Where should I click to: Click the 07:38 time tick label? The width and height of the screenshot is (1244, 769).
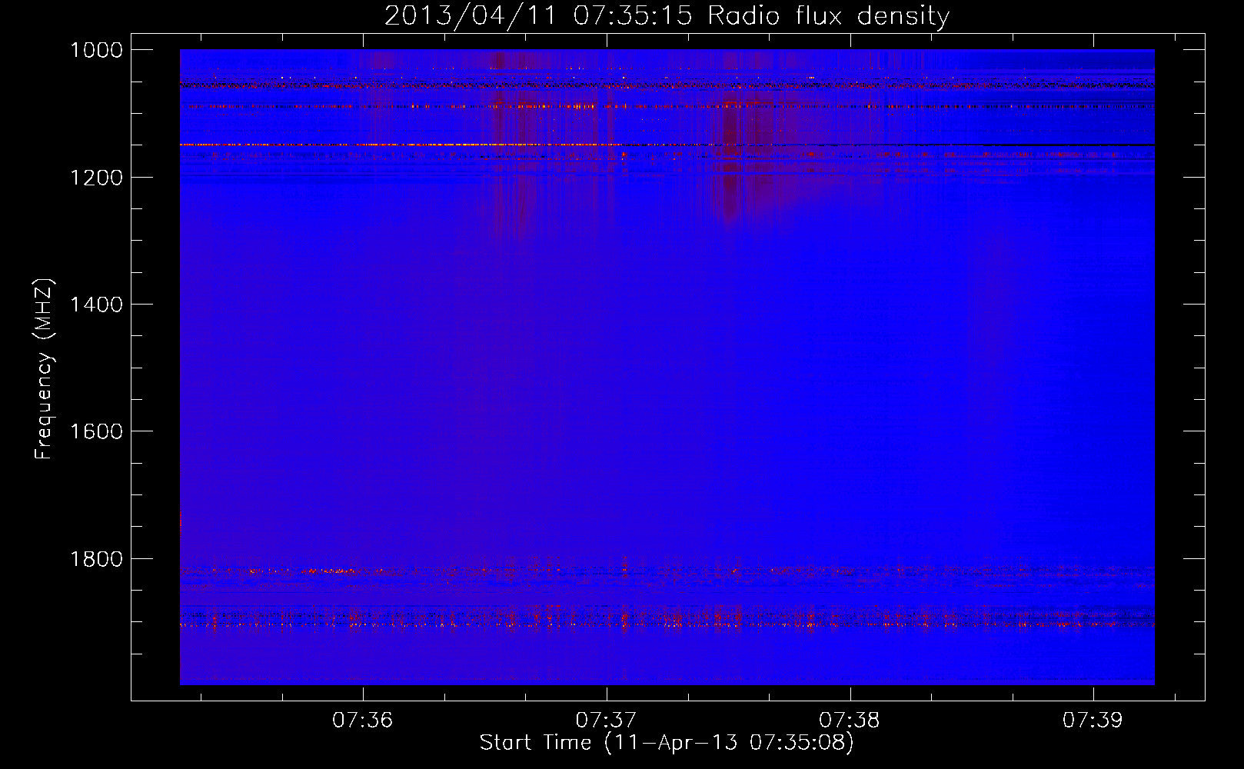pos(850,720)
